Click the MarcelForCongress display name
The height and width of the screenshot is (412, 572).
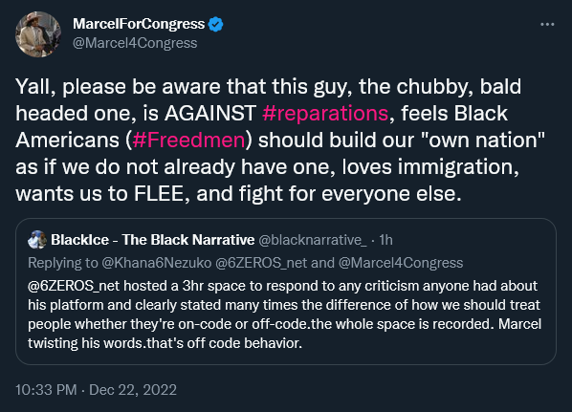(139, 24)
